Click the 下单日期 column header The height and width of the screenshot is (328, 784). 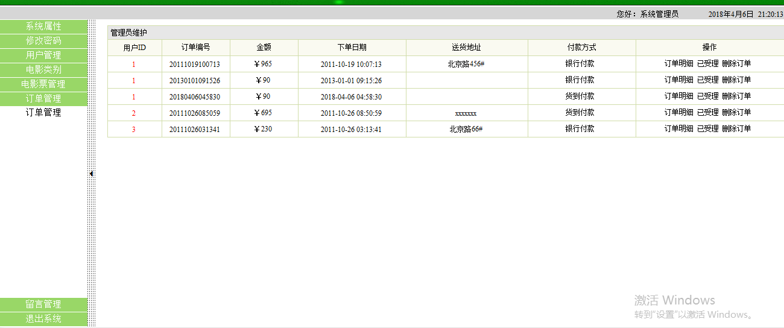tap(352, 47)
